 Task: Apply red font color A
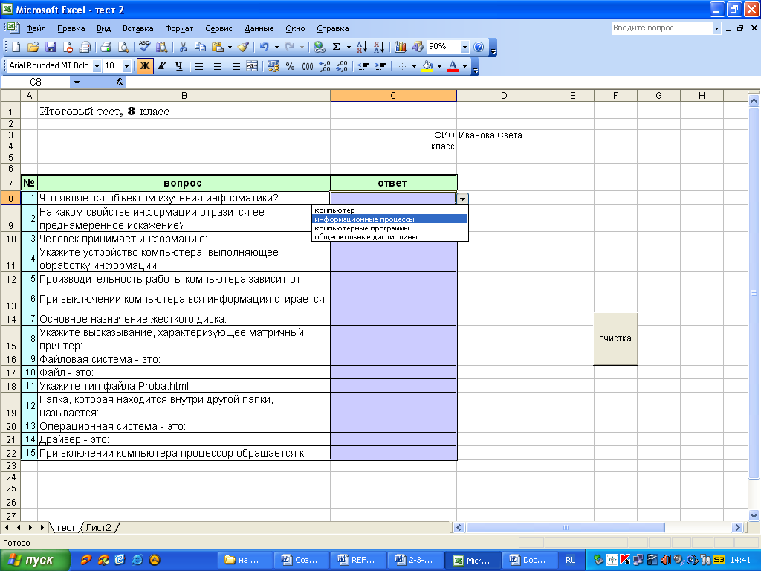point(453,66)
